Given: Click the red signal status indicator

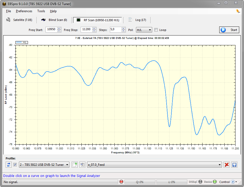Looking at the screenshot, I should 121,182.
